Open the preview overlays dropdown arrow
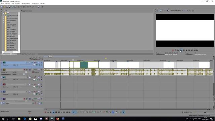 (187, 10)
